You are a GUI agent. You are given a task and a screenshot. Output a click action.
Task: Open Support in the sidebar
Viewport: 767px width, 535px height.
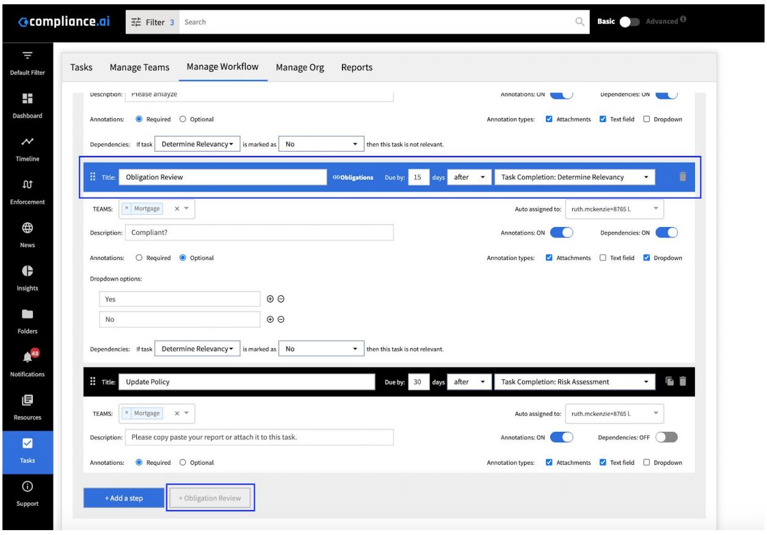tap(27, 495)
